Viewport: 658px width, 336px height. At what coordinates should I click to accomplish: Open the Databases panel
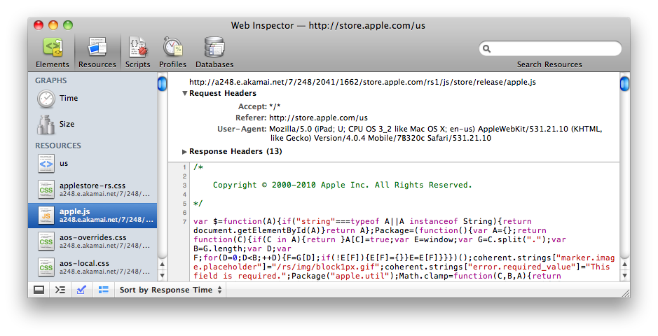click(x=214, y=52)
